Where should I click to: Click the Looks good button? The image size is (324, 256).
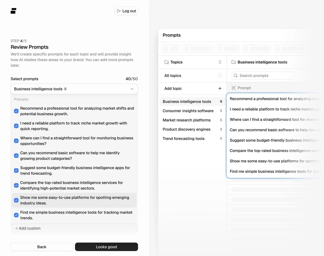(x=106, y=247)
